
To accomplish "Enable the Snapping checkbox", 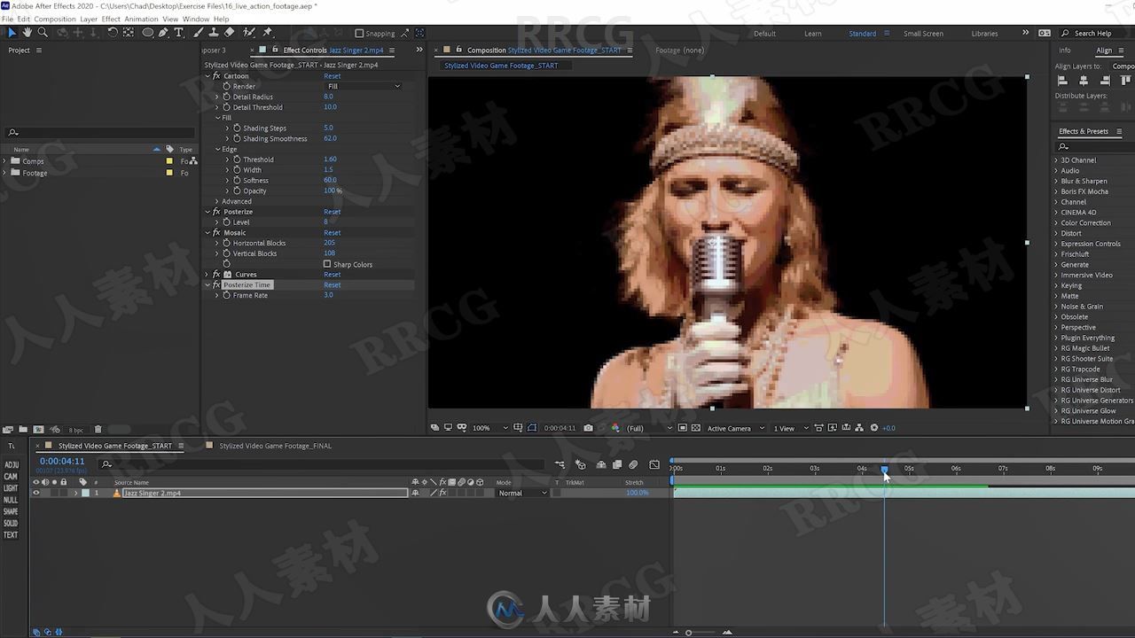I will point(359,34).
